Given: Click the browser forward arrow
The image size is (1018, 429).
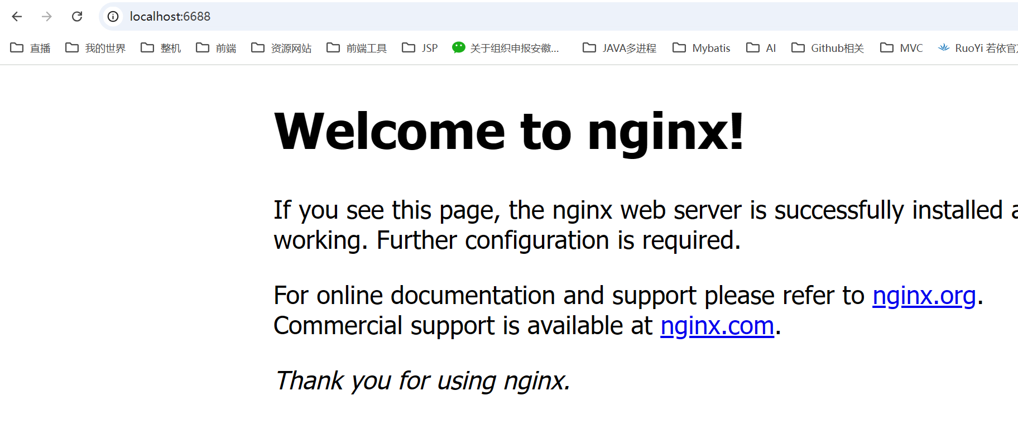Looking at the screenshot, I should [x=47, y=17].
